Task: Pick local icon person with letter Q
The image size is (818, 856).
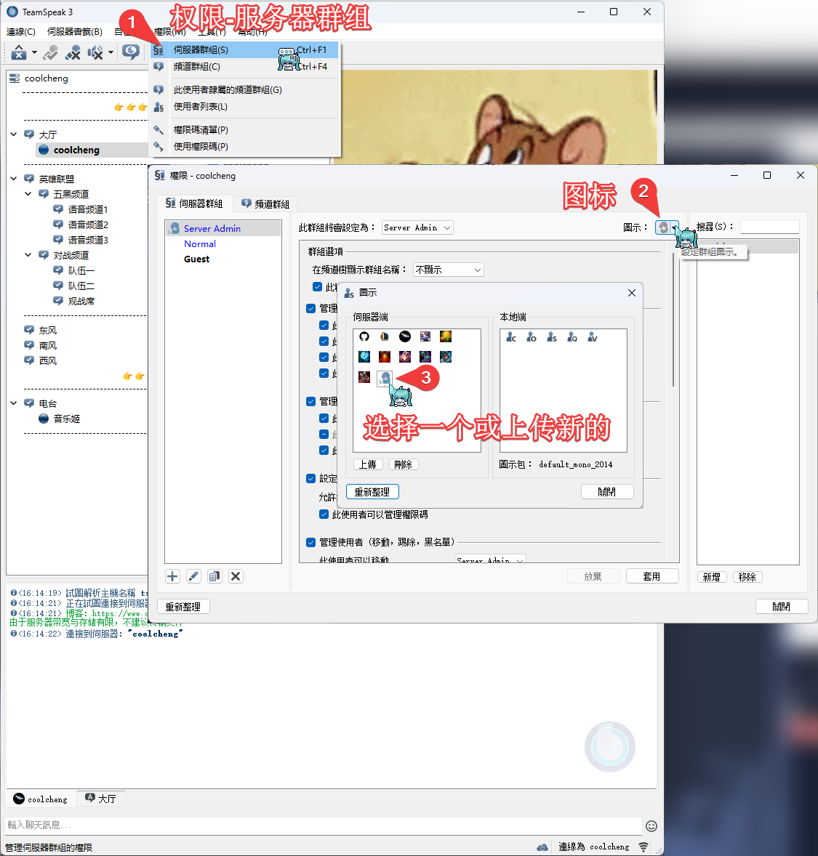Action: coord(572,337)
